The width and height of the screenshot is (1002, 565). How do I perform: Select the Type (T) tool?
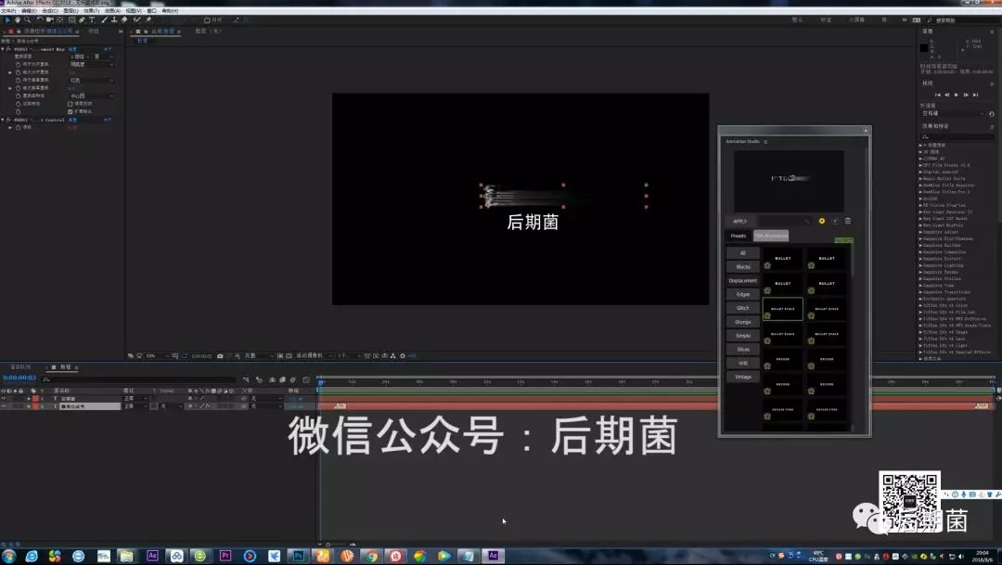pos(93,19)
